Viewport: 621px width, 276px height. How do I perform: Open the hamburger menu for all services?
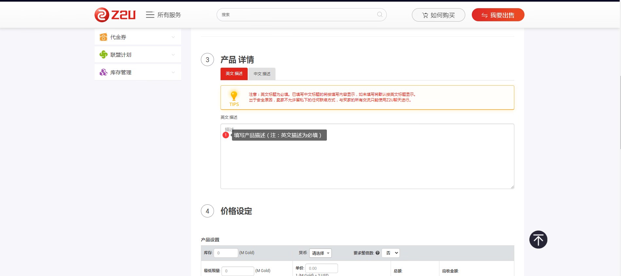(x=150, y=15)
